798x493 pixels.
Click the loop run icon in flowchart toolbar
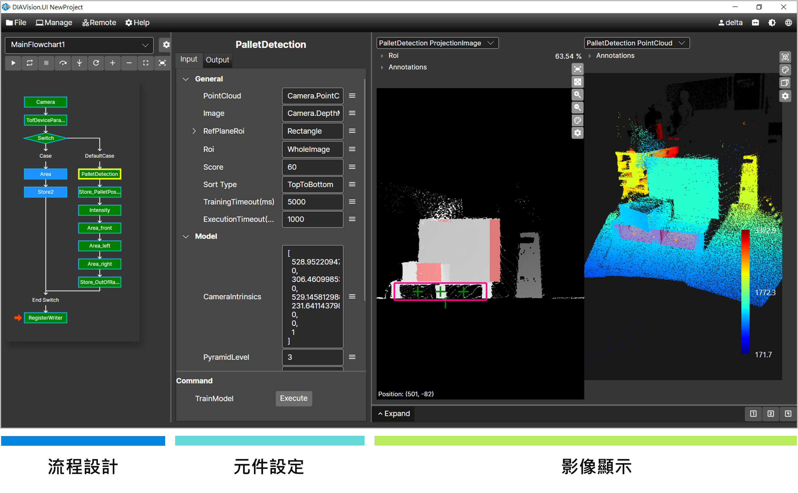(30, 63)
